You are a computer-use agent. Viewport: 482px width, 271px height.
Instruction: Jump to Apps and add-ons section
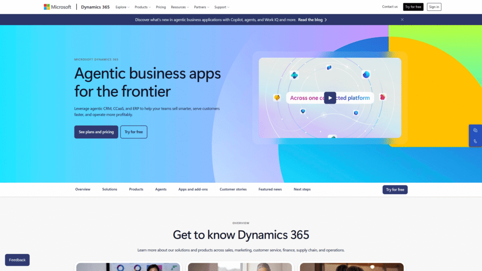tap(193, 189)
